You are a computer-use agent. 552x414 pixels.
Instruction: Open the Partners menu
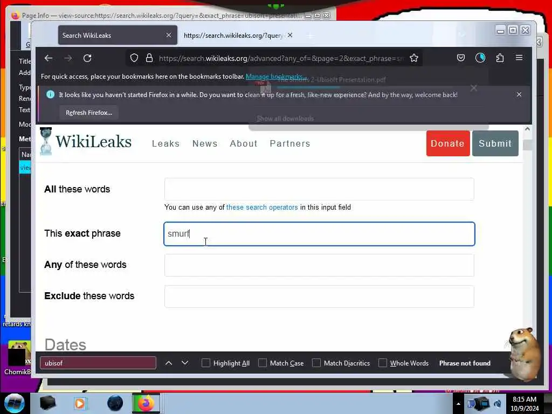pos(290,143)
